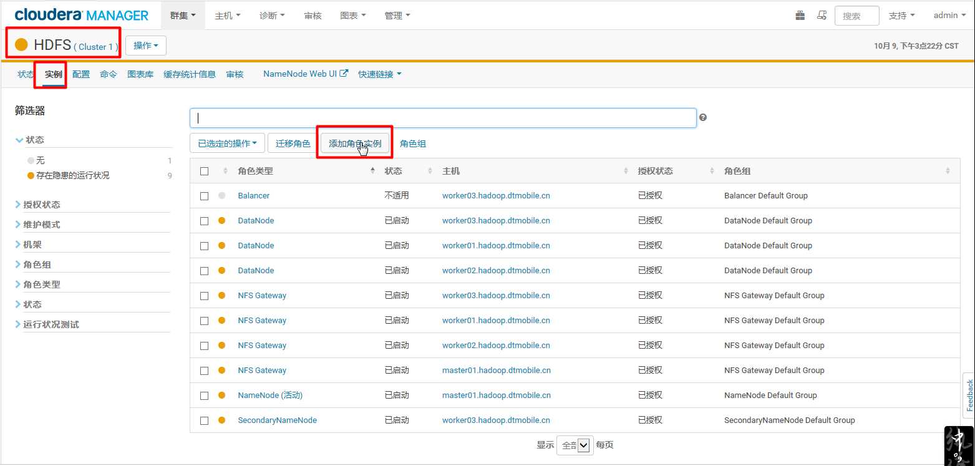Switch to the 缓存统计信息 tab

(x=190, y=74)
